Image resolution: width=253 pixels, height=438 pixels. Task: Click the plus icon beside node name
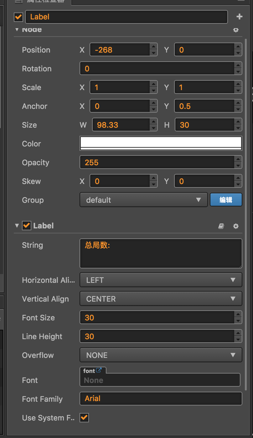240,17
